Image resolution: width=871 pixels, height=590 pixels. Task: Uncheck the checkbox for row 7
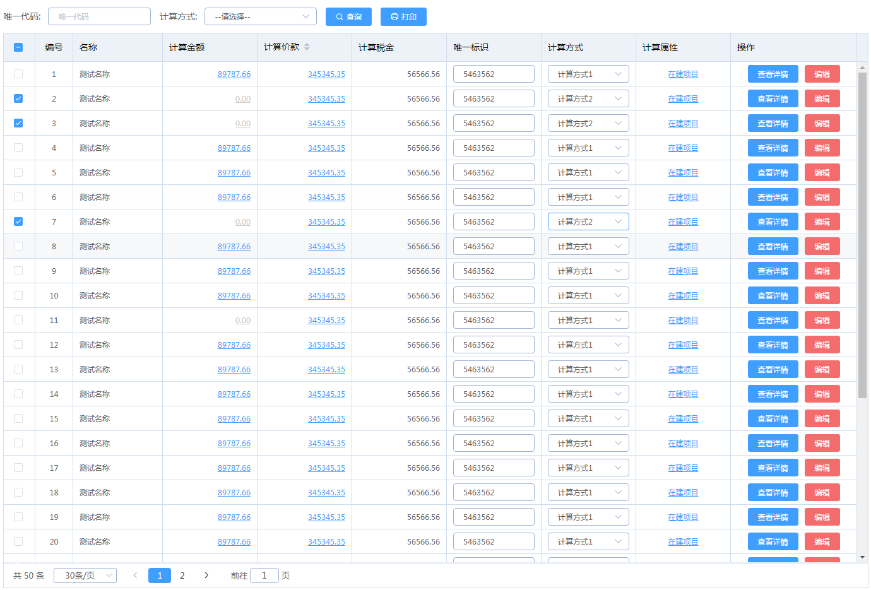point(18,221)
